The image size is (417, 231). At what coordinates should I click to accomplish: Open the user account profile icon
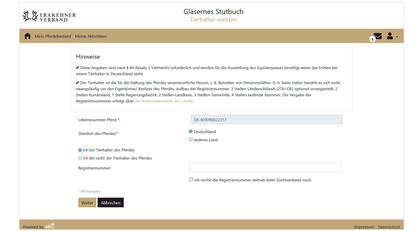click(390, 36)
